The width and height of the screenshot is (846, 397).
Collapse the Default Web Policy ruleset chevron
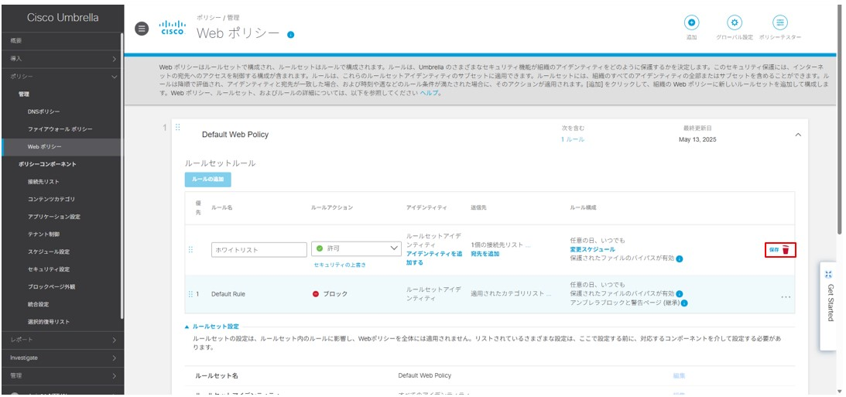(x=799, y=135)
